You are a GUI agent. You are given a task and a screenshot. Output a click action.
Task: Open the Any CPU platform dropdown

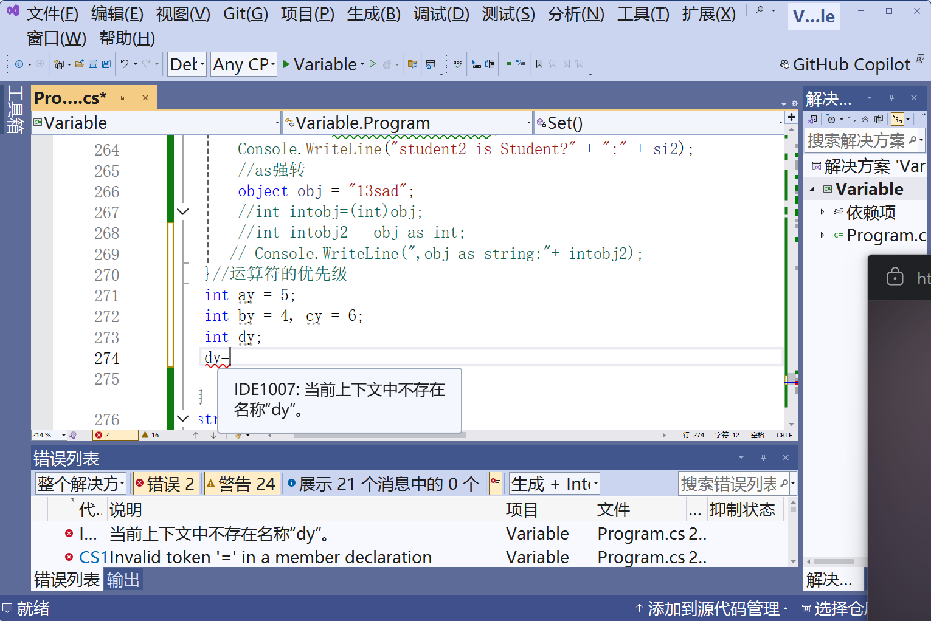tap(244, 64)
